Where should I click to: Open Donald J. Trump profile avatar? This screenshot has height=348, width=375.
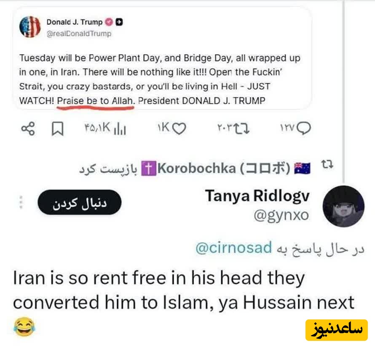click(x=30, y=27)
